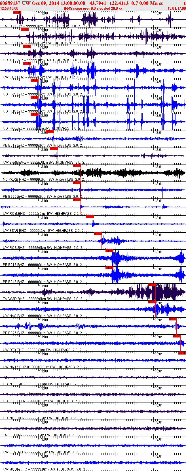Select the pick marker on the UW STD trace
The image size is (186, 471).
click(x=27, y=63)
